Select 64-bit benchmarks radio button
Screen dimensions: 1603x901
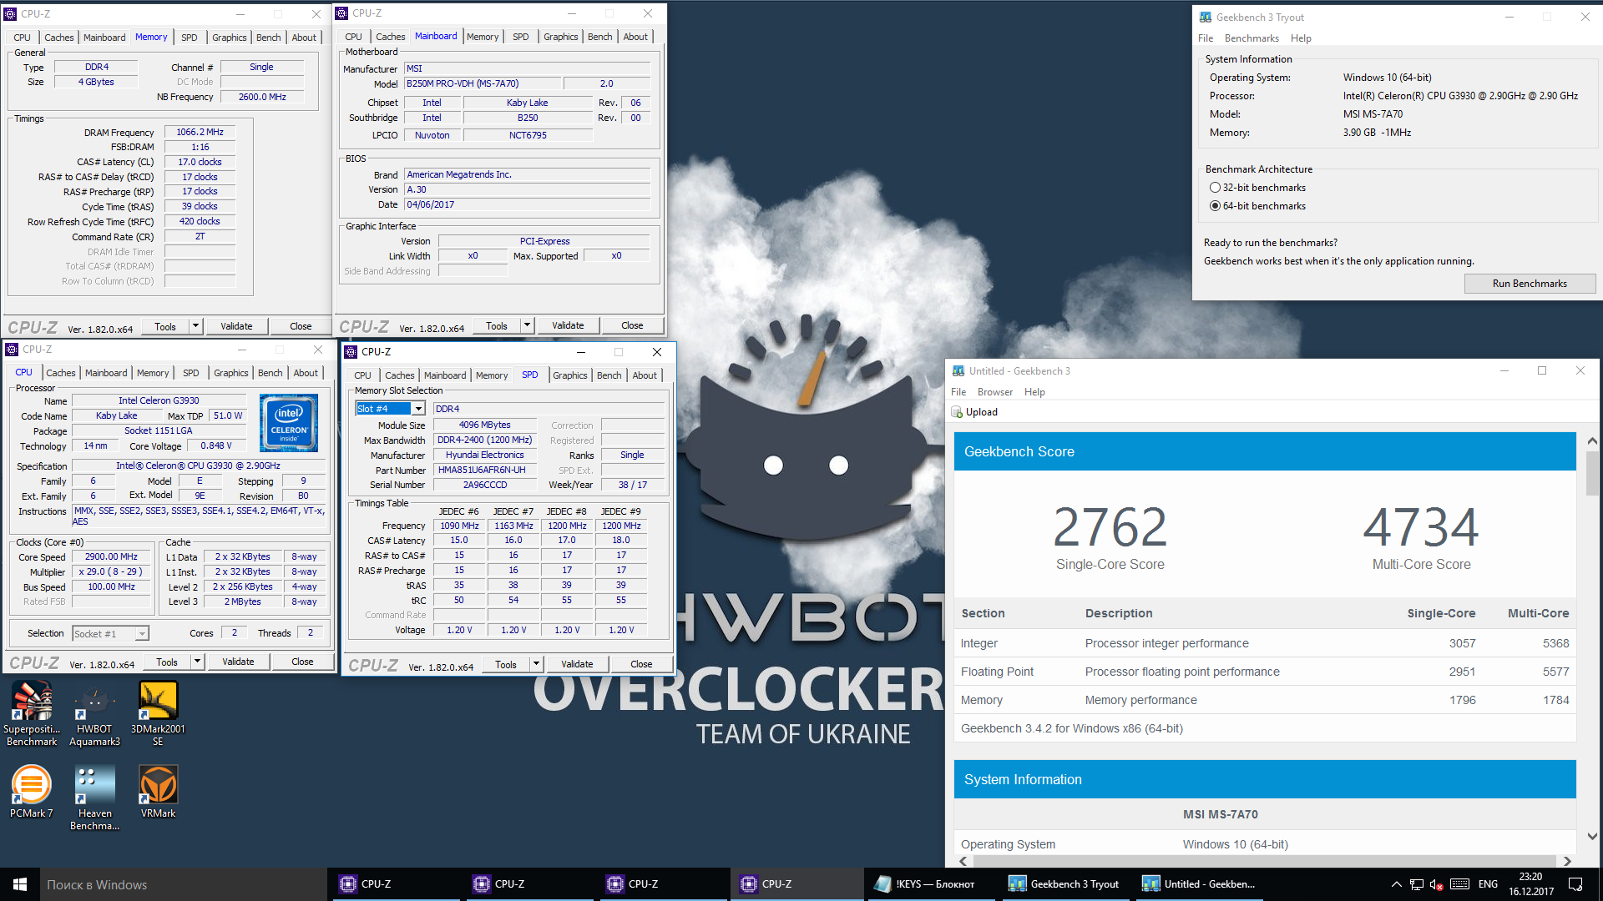tap(1216, 206)
